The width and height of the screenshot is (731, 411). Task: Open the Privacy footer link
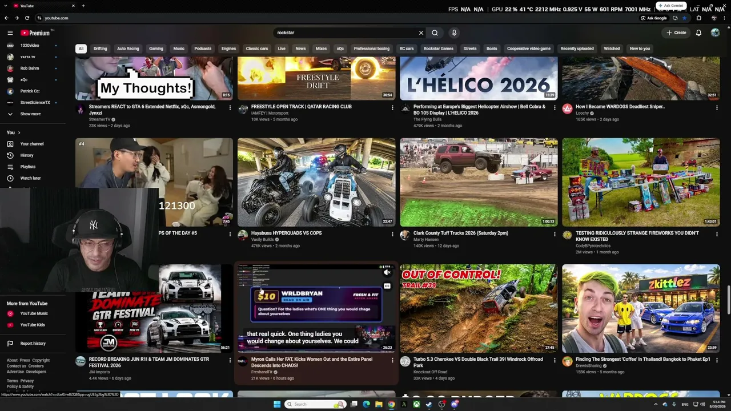(27, 381)
